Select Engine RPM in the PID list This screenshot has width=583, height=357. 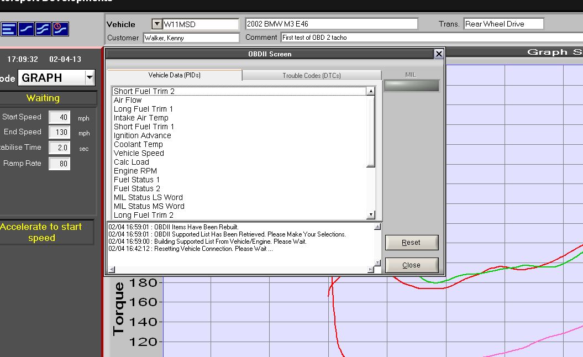(135, 171)
